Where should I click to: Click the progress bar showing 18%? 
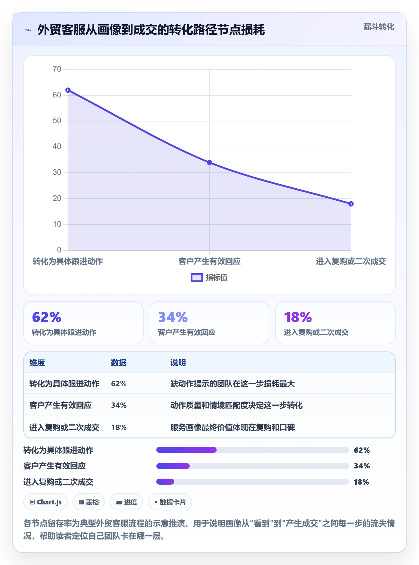click(253, 482)
